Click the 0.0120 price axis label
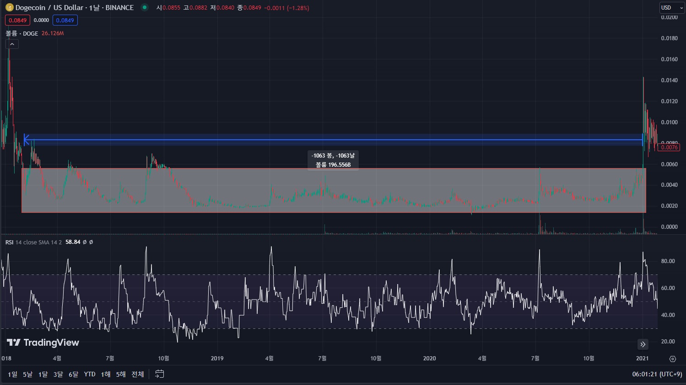The width and height of the screenshot is (686, 385). point(669,101)
